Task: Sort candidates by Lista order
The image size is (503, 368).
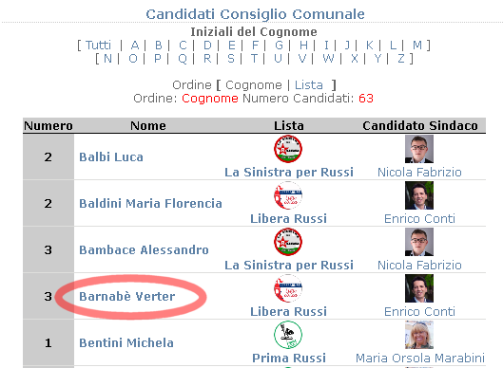Action: coord(309,84)
